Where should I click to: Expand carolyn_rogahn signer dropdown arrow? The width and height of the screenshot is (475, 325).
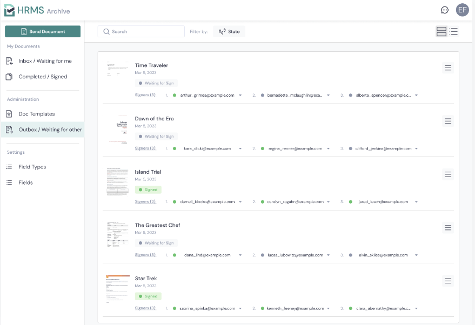(x=328, y=202)
